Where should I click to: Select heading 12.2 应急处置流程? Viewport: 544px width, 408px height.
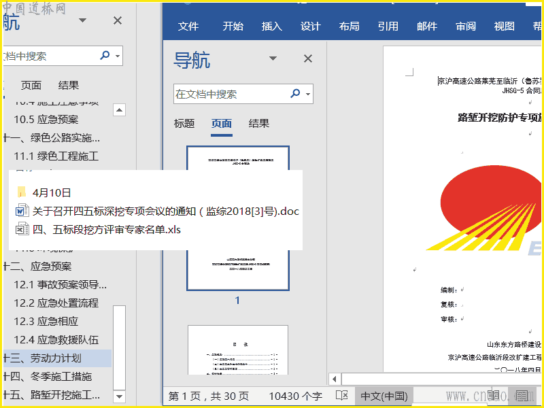point(56,303)
